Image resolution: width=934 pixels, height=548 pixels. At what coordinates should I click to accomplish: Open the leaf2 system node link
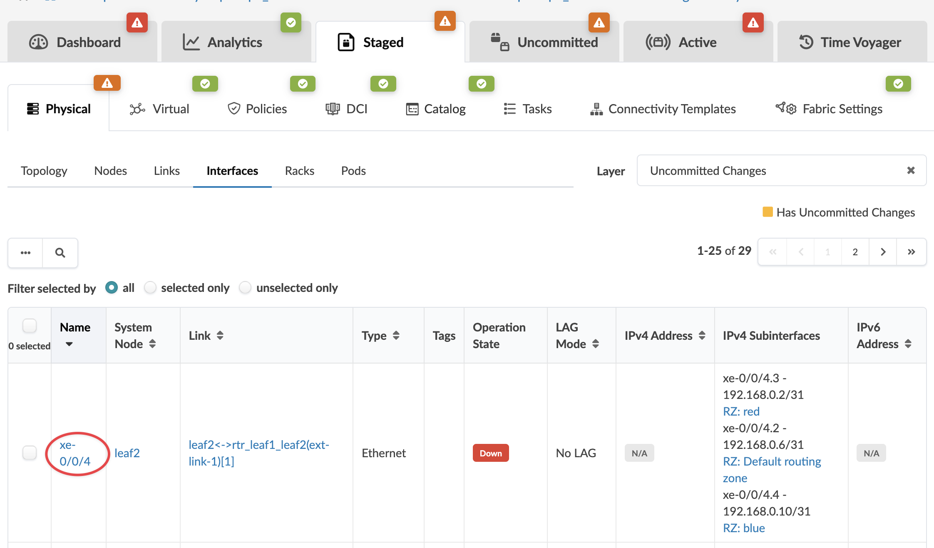pos(127,453)
